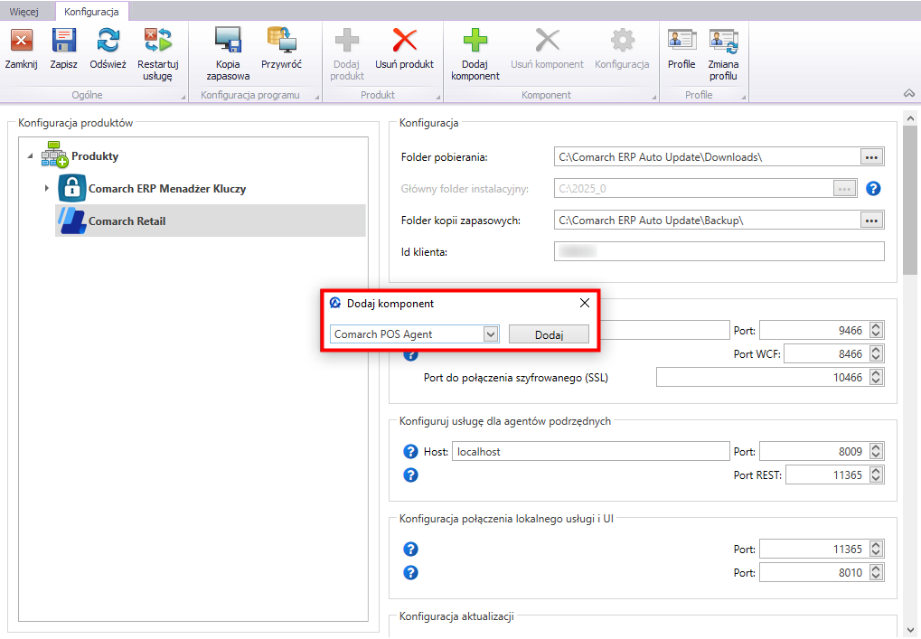Click Restartuj usługę ribbon icon
This screenshot has height=639, width=921.
[158, 41]
